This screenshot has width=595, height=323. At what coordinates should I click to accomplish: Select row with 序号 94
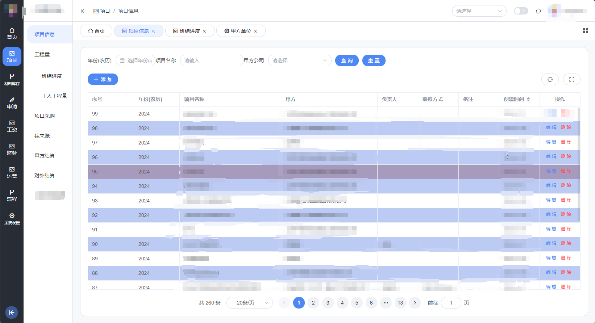point(334,186)
